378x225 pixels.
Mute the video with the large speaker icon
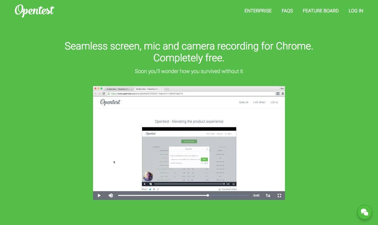(110, 196)
